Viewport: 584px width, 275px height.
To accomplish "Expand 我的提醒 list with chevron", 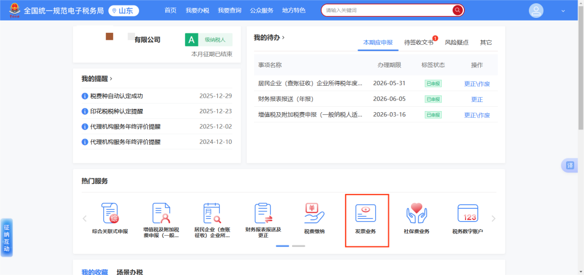I will pos(111,79).
